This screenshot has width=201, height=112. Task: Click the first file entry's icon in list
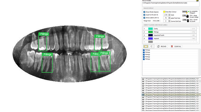click(x=143, y=79)
